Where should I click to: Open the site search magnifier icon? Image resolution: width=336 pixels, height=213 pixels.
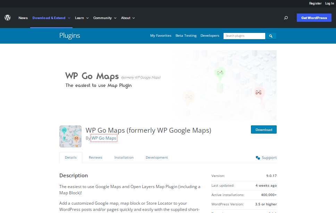(286, 18)
